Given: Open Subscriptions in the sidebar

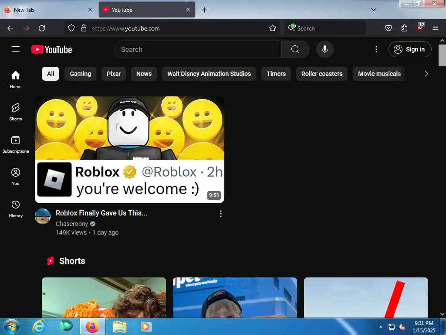Looking at the screenshot, I should click(16, 144).
